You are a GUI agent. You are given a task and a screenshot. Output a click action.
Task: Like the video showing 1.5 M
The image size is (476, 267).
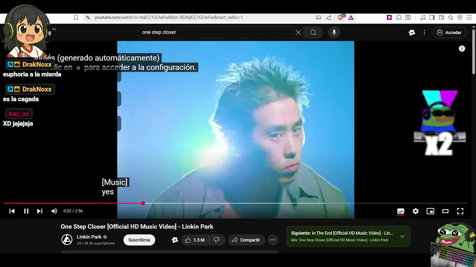coord(195,240)
